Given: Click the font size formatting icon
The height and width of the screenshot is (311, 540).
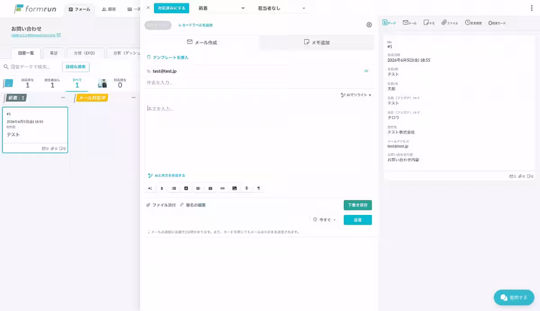Looking at the screenshot, I should click(150, 188).
